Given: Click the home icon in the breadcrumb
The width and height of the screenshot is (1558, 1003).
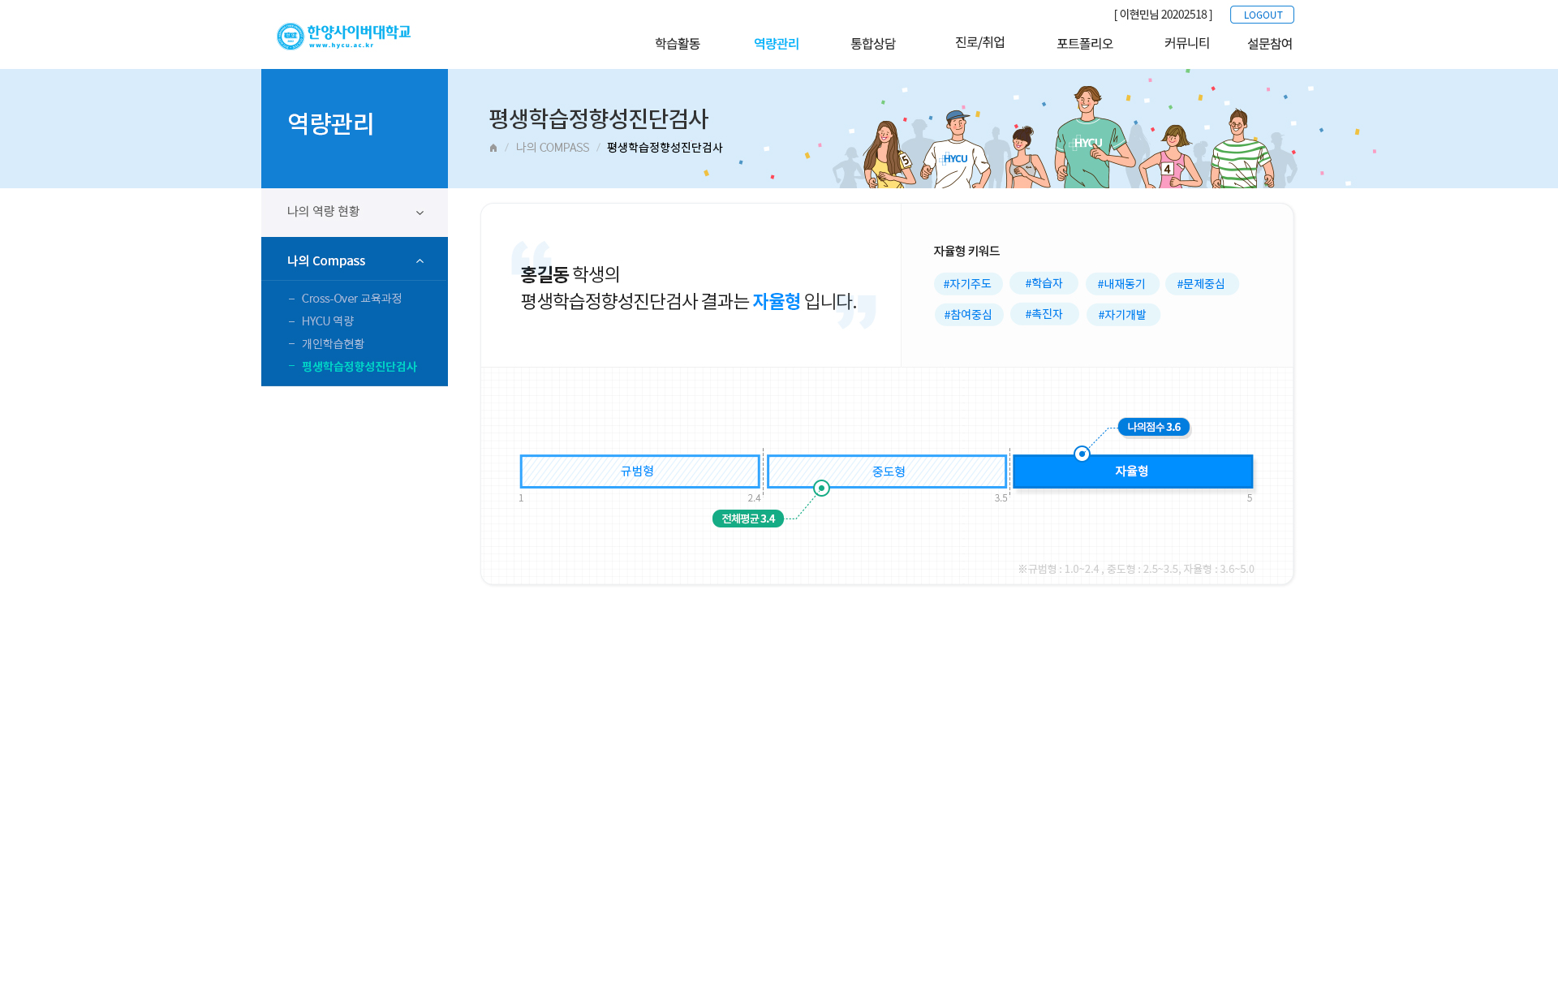Looking at the screenshot, I should click(493, 148).
